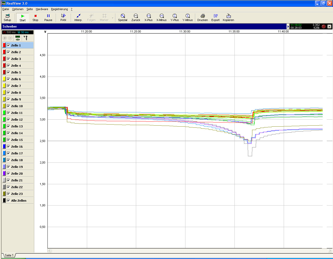Image resolution: width=333 pixels, height=259 pixels.
Task: Click the yellow color swatch of Zelle 6
Action: (x=4, y=79)
